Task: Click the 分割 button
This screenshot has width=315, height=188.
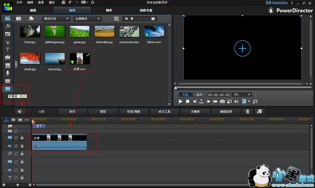Action: pos(41,112)
